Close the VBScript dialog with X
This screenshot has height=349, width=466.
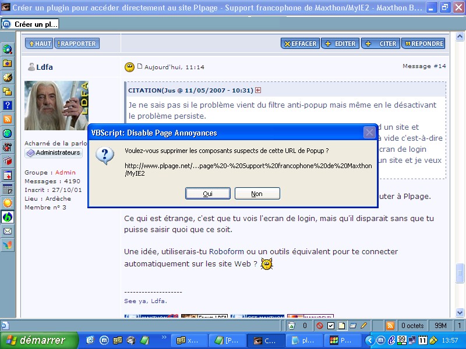pos(369,133)
